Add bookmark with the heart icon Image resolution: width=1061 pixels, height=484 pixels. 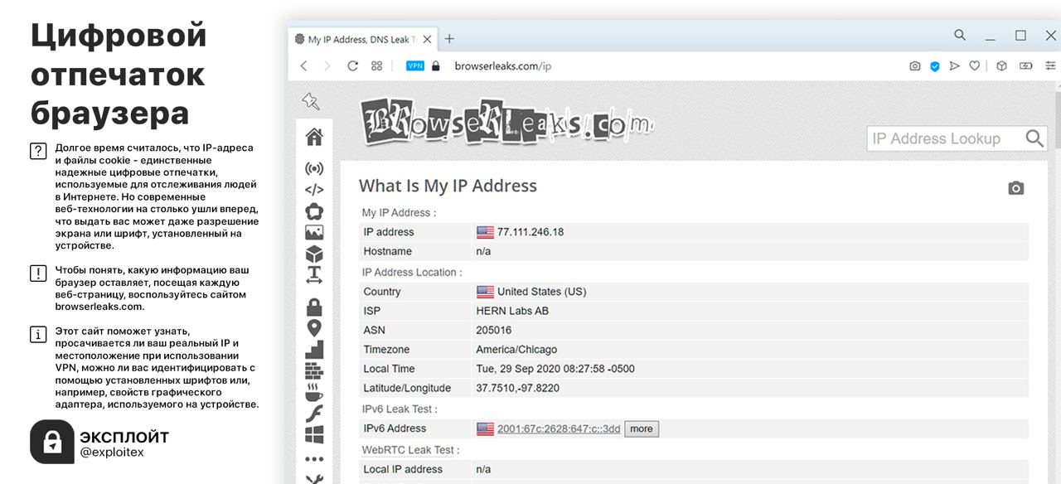click(975, 65)
